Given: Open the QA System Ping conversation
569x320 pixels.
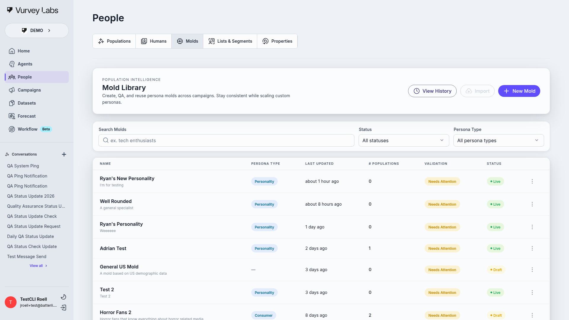Looking at the screenshot, I should (x=23, y=166).
